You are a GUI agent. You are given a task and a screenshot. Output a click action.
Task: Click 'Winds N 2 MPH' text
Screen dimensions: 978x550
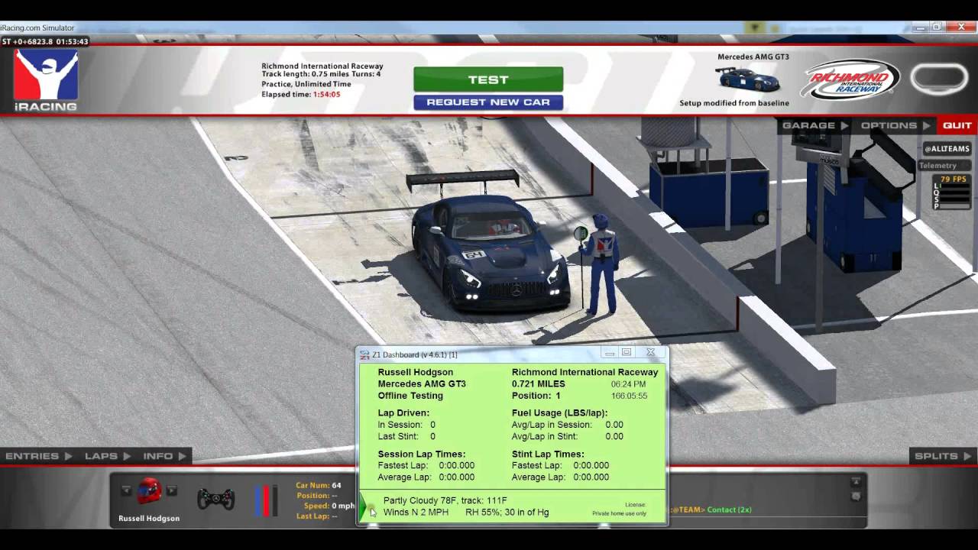tap(416, 512)
